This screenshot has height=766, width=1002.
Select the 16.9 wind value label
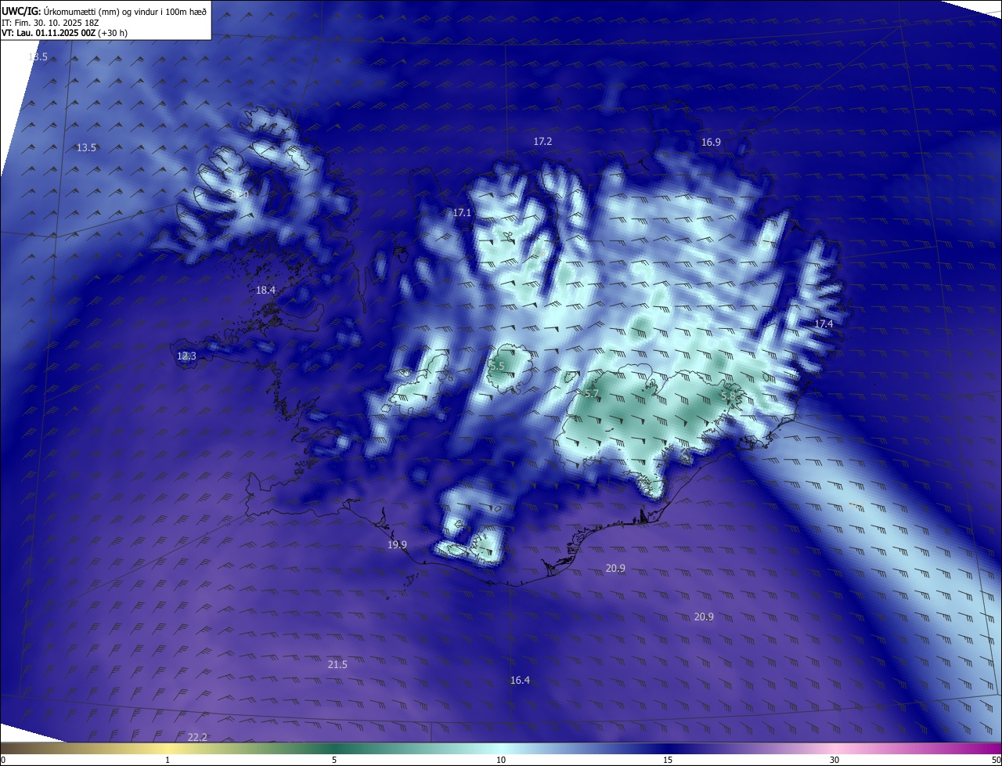pos(711,142)
